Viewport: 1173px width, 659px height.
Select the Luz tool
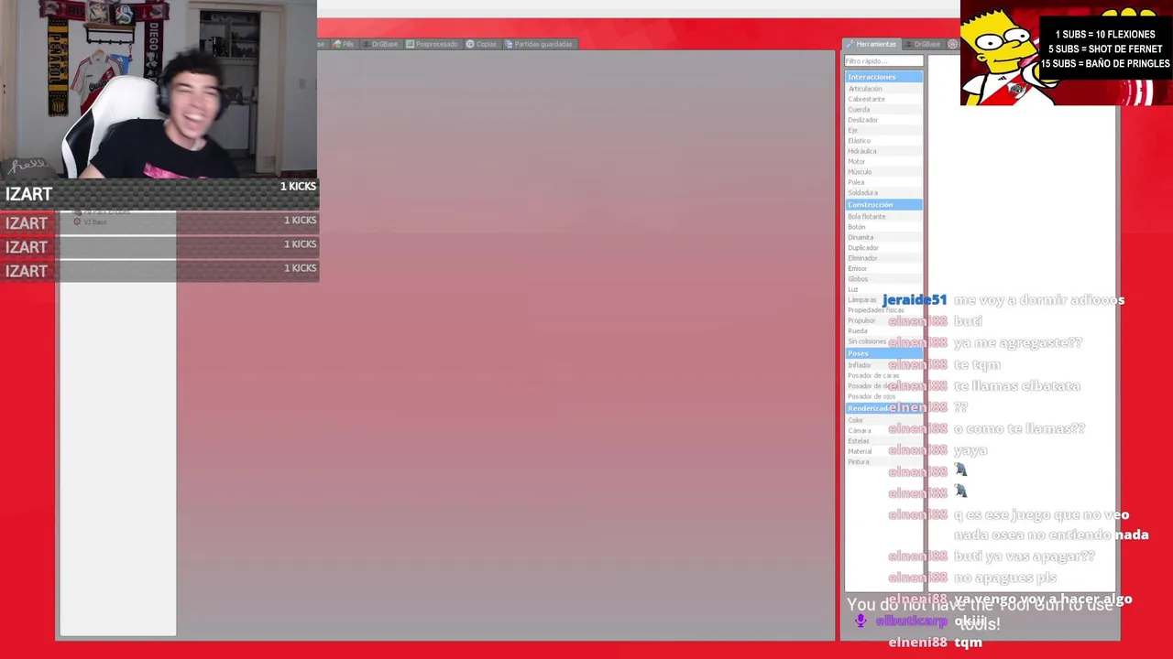click(883, 290)
